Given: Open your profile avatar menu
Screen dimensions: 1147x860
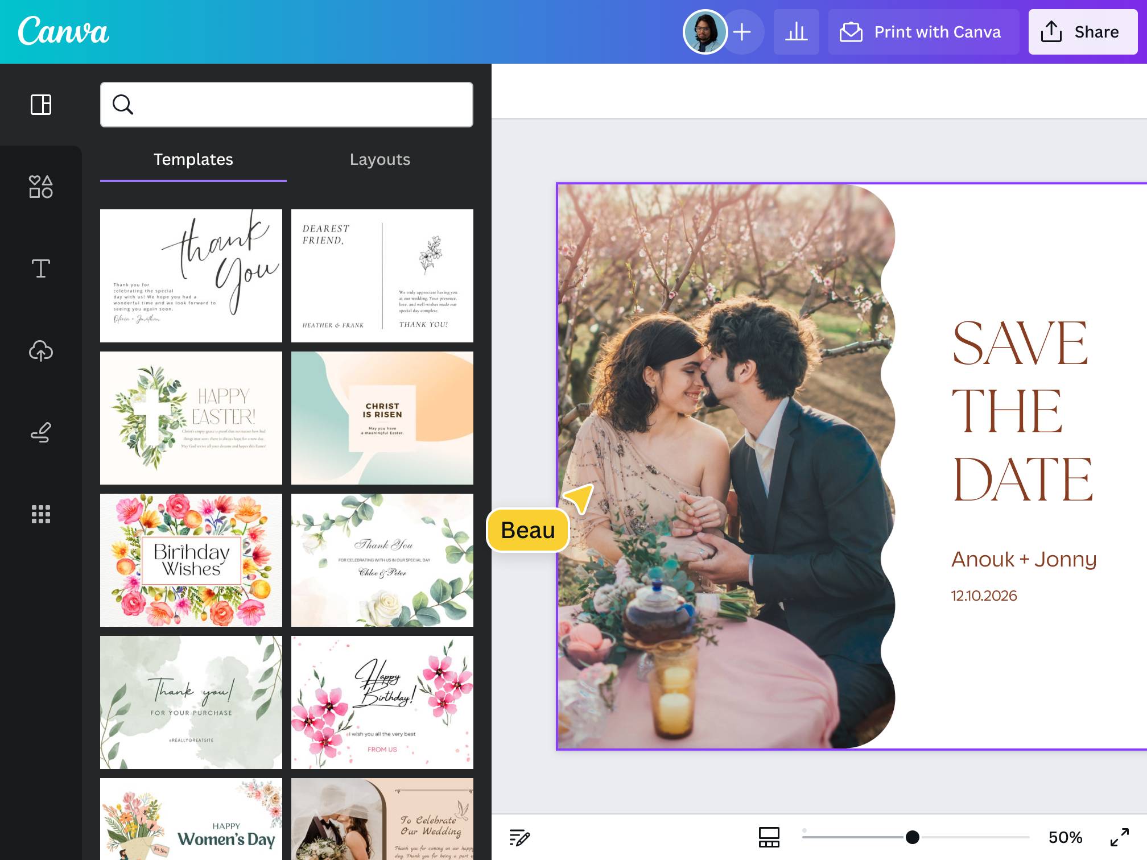Looking at the screenshot, I should pos(704,32).
